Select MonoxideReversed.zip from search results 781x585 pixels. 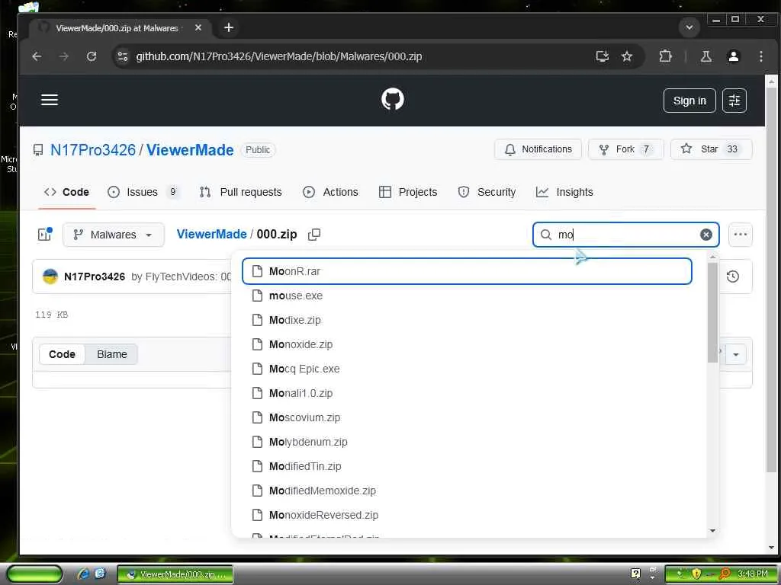pos(467,515)
